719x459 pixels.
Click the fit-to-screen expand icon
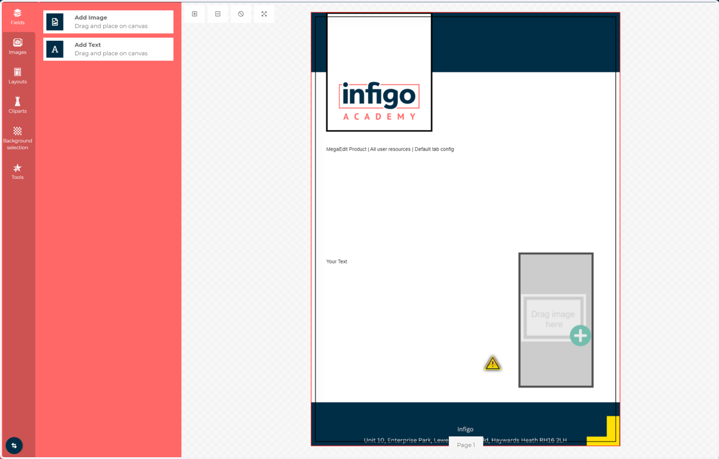pyautogui.click(x=264, y=14)
